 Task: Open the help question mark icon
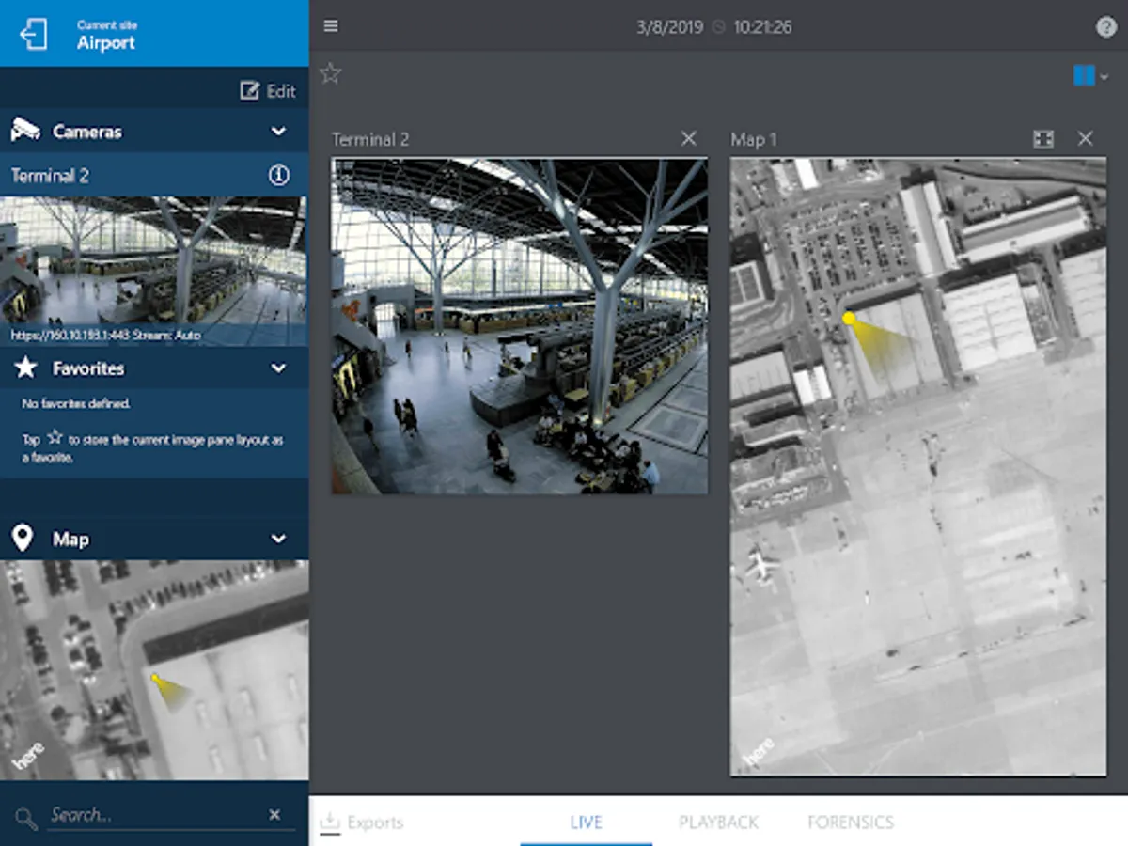tap(1106, 27)
